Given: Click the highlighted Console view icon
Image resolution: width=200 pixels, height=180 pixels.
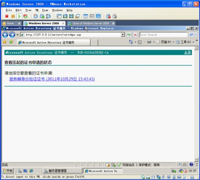Looking at the screenshot, I should click(x=98, y=16).
